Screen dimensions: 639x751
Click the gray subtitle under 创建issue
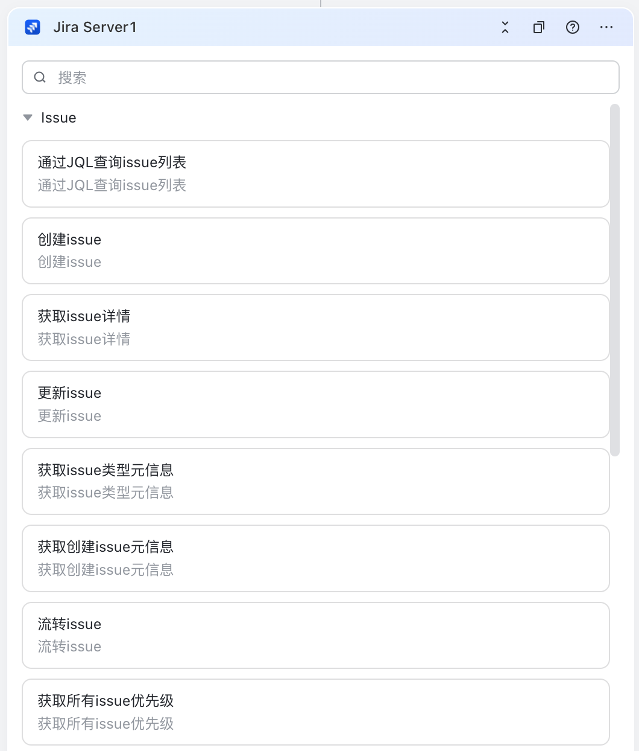point(69,262)
